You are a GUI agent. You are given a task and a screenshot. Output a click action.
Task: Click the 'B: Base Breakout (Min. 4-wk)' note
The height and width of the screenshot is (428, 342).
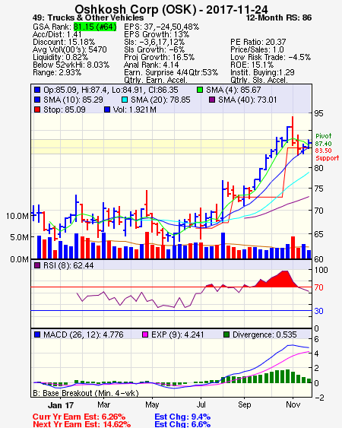[86, 393]
